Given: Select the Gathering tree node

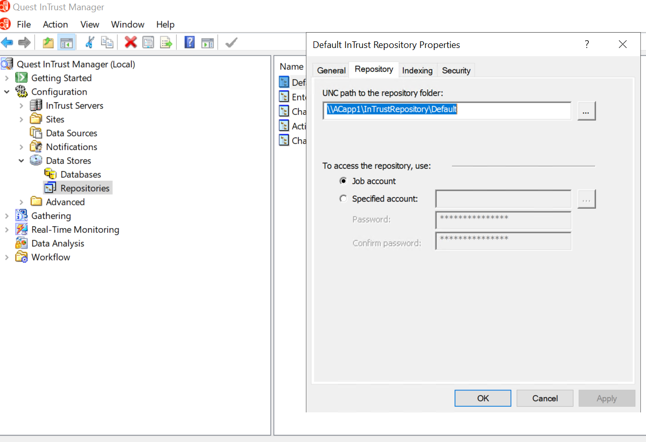Looking at the screenshot, I should (51, 216).
